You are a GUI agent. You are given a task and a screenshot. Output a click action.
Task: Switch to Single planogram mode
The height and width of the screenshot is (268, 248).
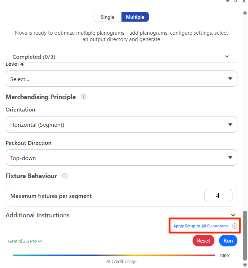click(107, 17)
